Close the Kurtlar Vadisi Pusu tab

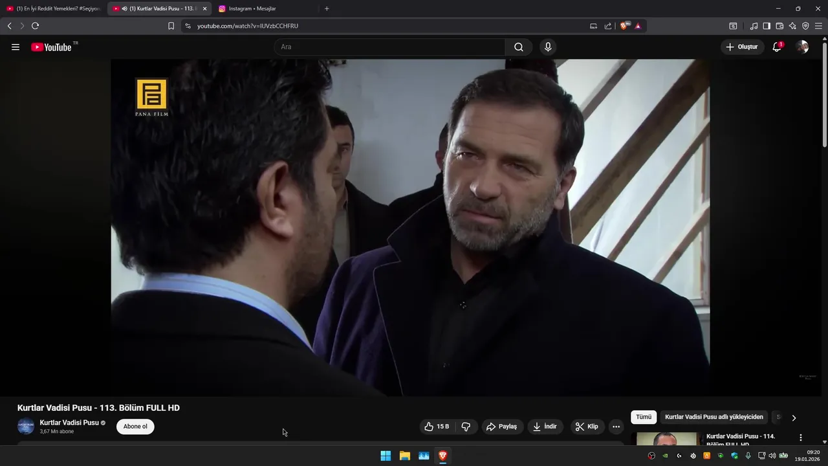[204, 8]
